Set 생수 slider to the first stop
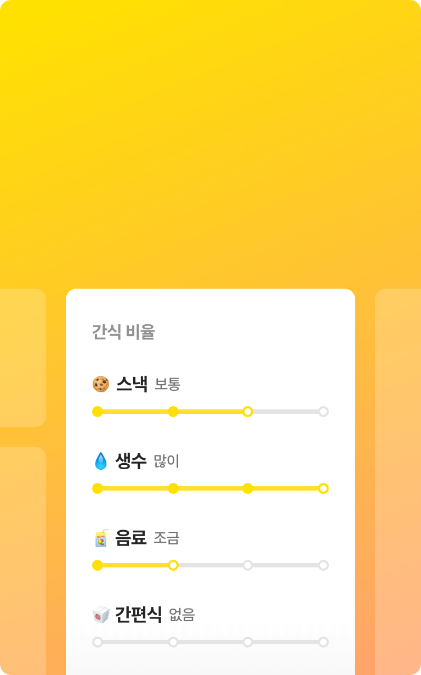 tap(98, 488)
